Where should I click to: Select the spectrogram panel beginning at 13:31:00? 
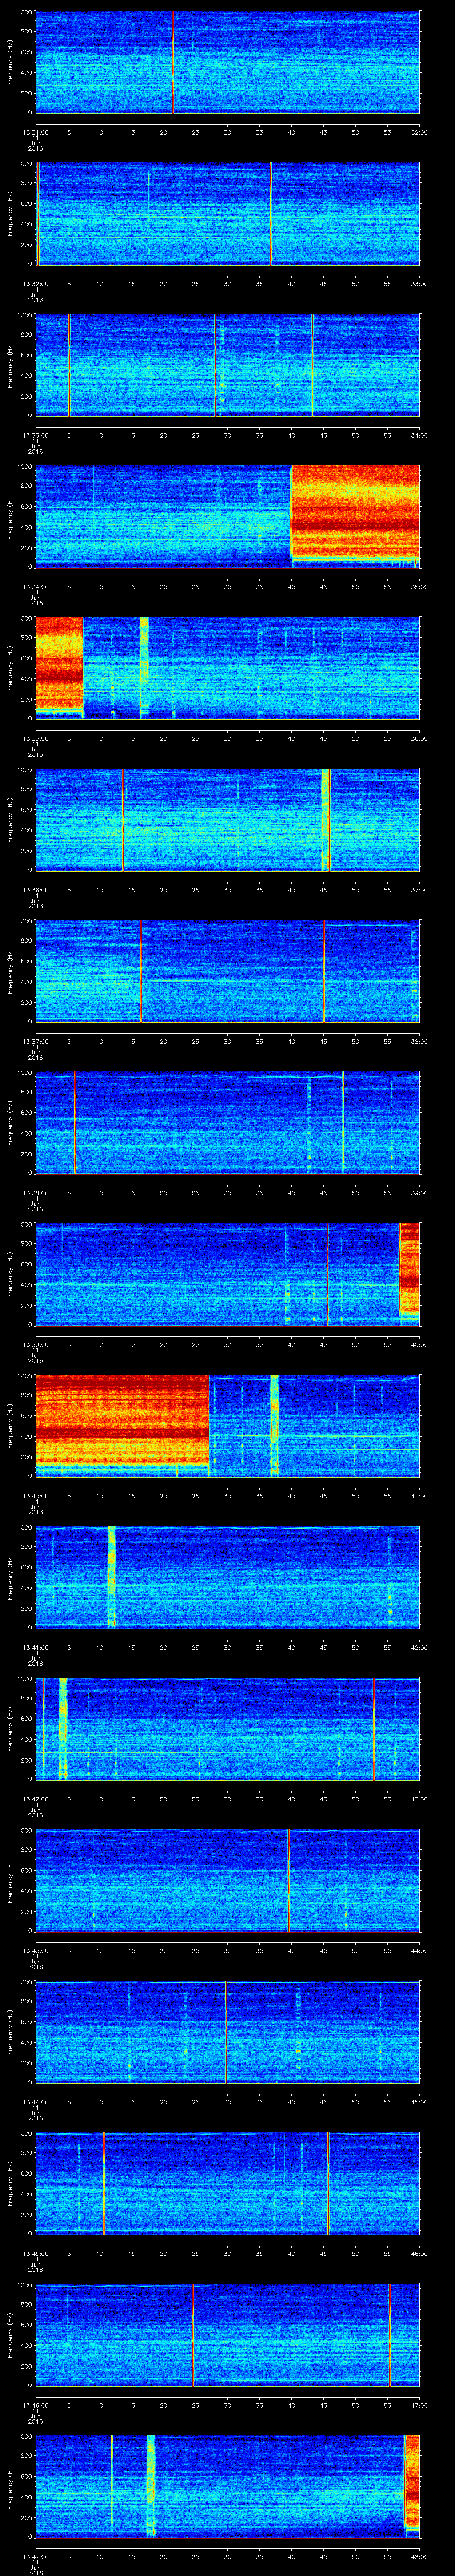click(227, 62)
